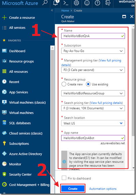Click the All services list icon
The width and height of the screenshot is (136, 195).
tap(4, 28)
